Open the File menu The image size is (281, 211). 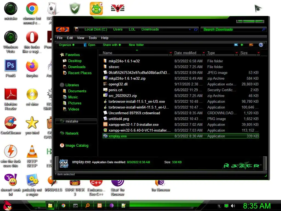pyautogui.click(x=60, y=38)
